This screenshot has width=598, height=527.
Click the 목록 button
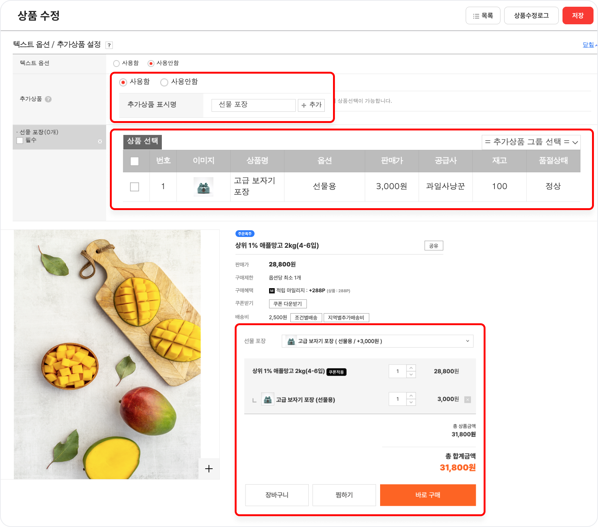(x=483, y=16)
